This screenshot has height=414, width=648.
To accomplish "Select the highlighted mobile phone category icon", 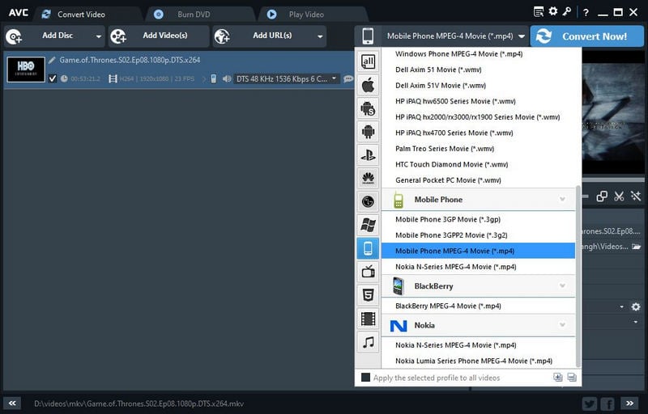I will pyautogui.click(x=368, y=248).
